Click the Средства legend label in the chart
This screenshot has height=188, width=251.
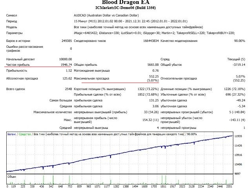click(25, 134)
